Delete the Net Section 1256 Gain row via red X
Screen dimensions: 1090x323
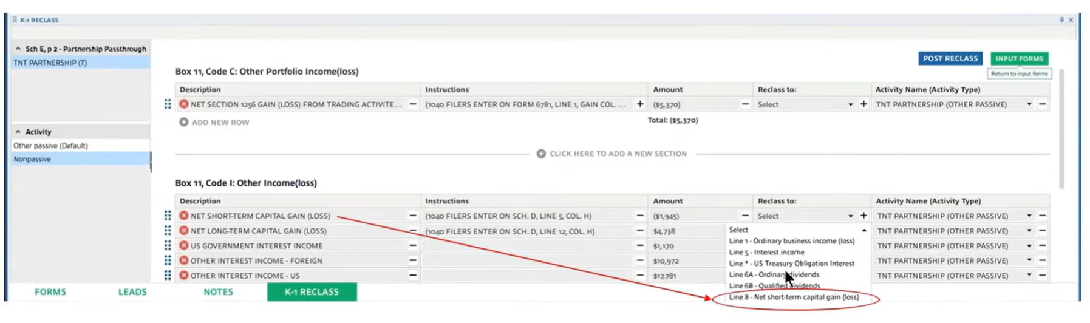[183, 104]
